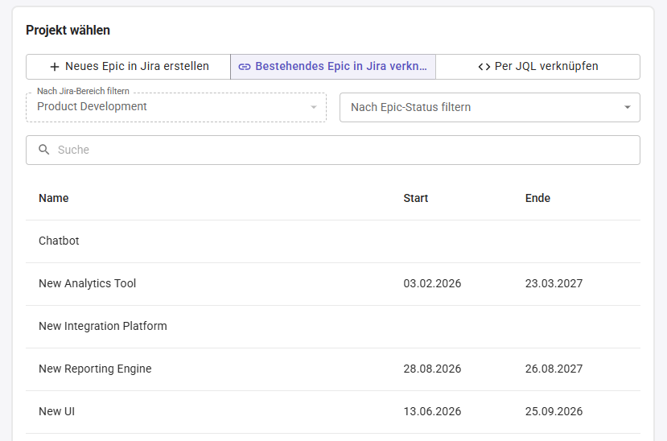Click the Ende column header

pos(537,198)
